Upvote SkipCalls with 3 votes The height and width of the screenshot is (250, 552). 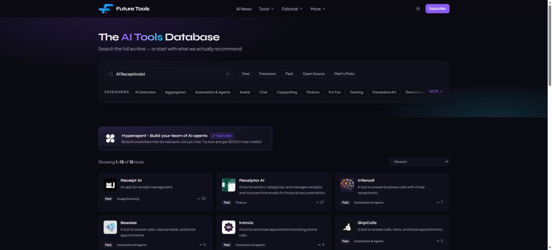click(x=440, y=241)
